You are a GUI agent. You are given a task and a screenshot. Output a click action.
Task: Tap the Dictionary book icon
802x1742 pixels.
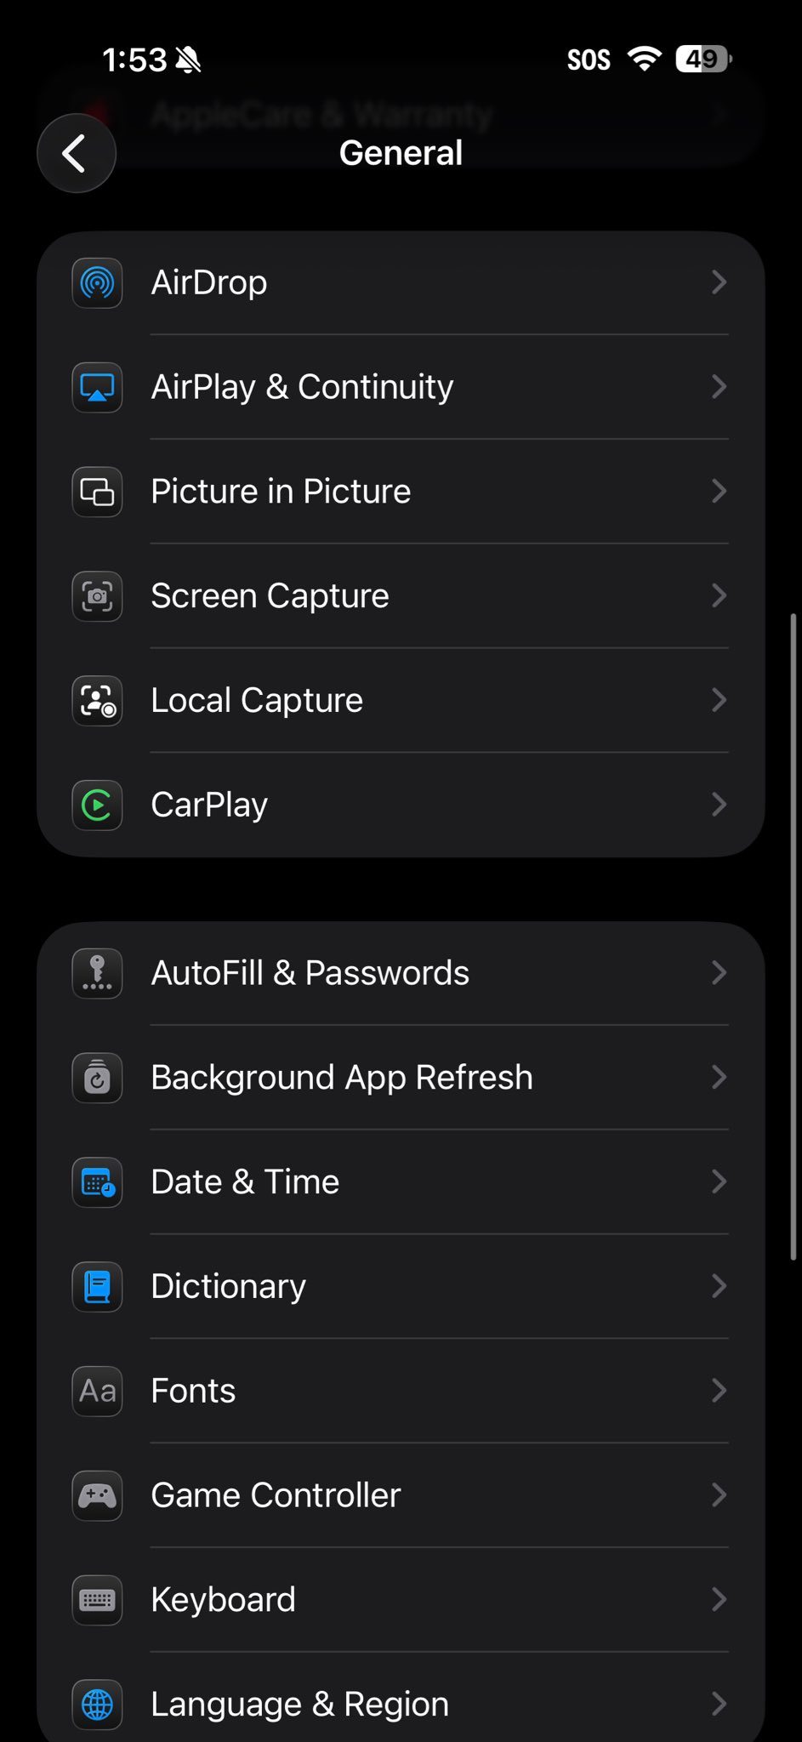(x=97, y=1286)
